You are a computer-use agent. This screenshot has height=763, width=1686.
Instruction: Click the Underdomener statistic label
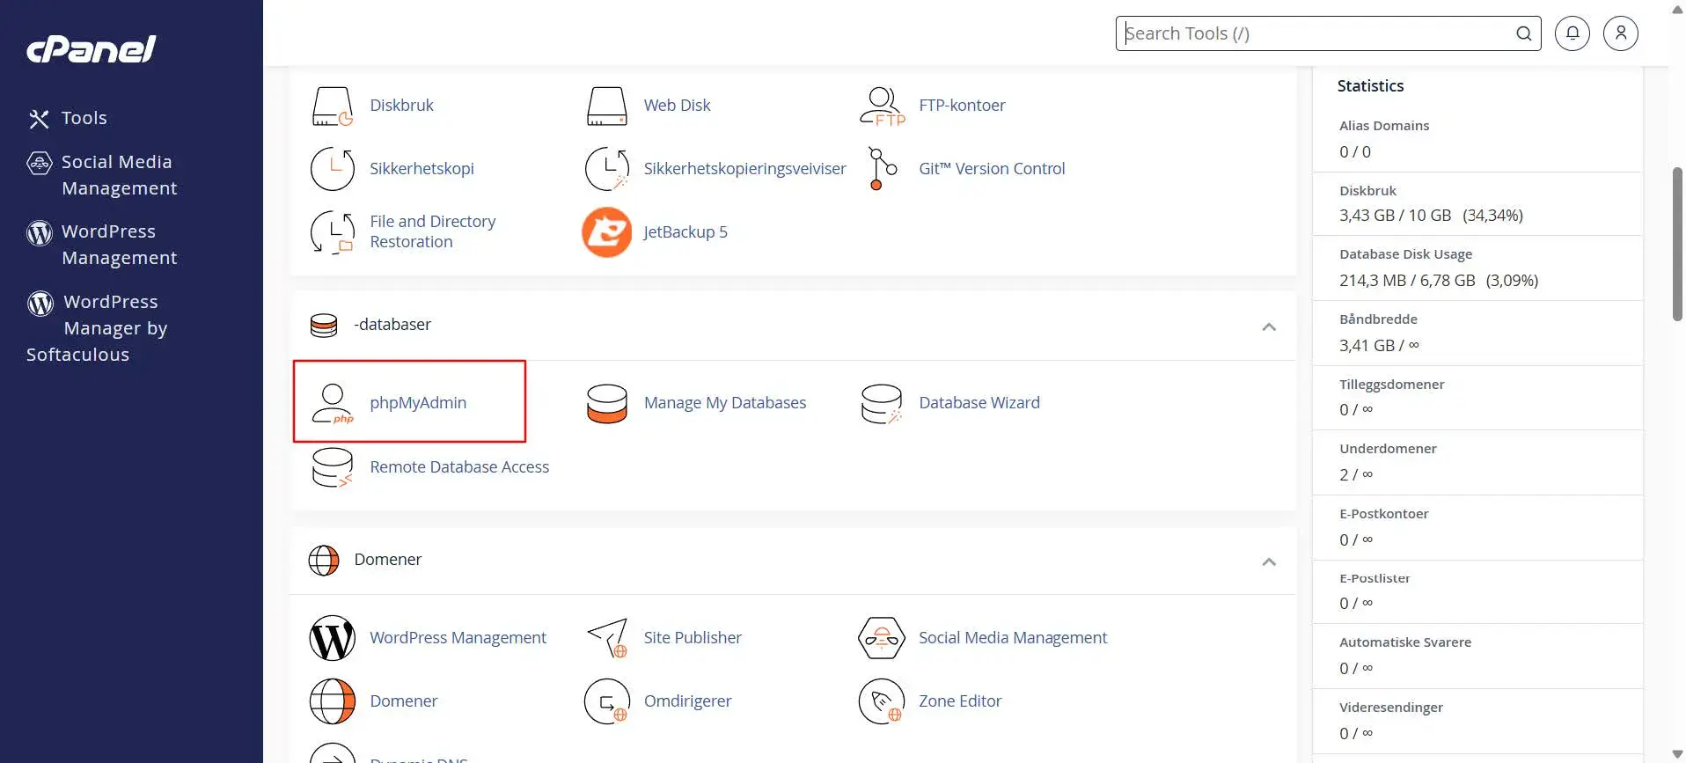pyautogui.click(x=1388, y=449)
